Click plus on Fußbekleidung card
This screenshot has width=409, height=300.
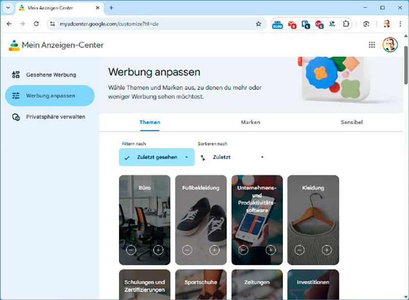tap(214, 250)
